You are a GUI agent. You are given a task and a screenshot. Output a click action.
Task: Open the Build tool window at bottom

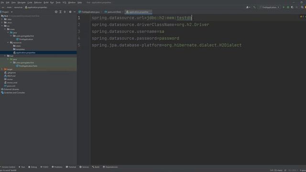pyautogui.click(x=96, y=167)
